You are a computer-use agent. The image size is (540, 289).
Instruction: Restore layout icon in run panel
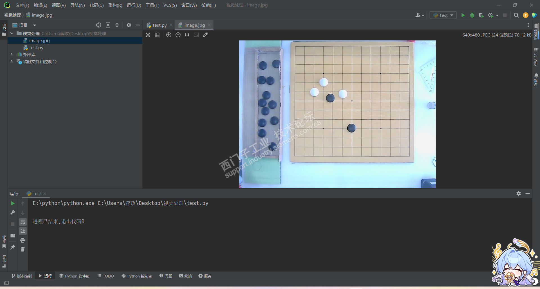(13, 236)
